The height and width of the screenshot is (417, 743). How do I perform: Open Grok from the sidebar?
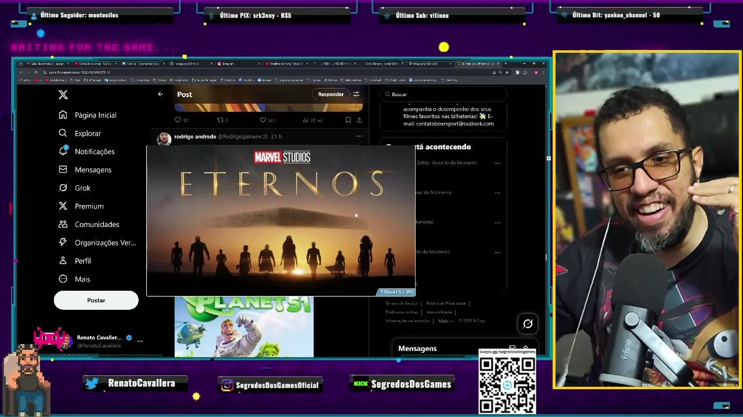pos(75,188)
